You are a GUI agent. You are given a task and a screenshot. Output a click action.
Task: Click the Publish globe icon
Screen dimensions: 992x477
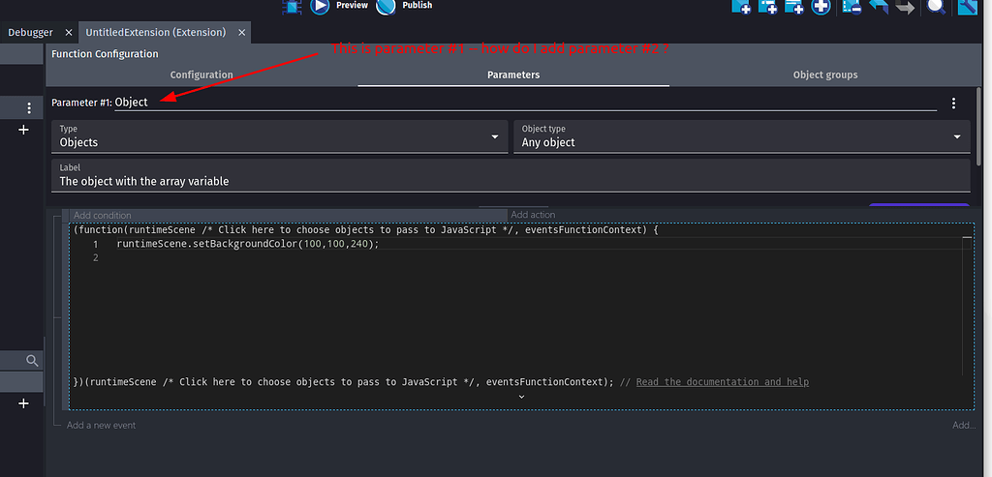[x=386, y=6]
